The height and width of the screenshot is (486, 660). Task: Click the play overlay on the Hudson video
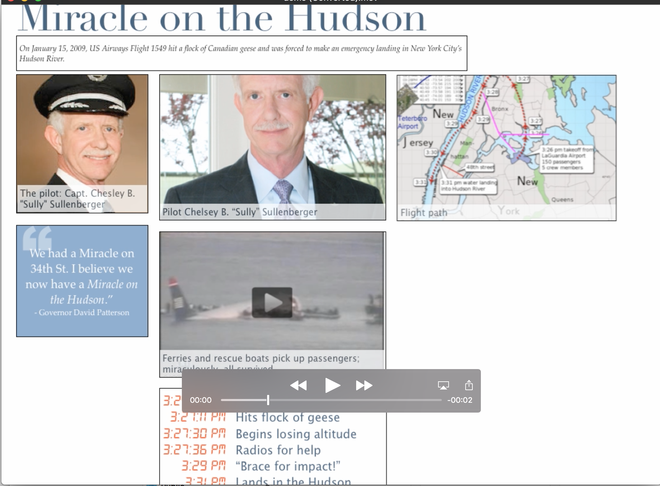272,302
